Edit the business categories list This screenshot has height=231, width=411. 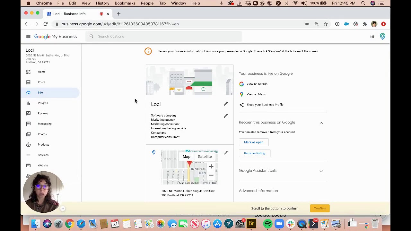tap(226, 116)
